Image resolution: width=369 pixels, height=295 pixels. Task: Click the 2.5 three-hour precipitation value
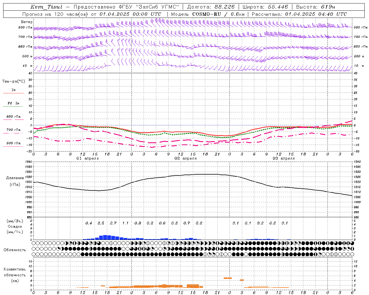point(101,223)
